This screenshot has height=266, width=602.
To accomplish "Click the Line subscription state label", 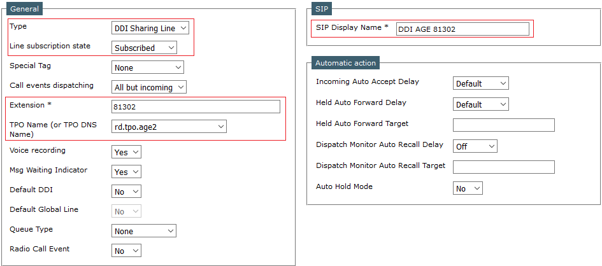I will (50, 46).
